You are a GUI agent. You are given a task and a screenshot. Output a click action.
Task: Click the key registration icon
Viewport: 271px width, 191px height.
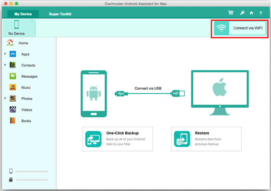pos(242,13)
